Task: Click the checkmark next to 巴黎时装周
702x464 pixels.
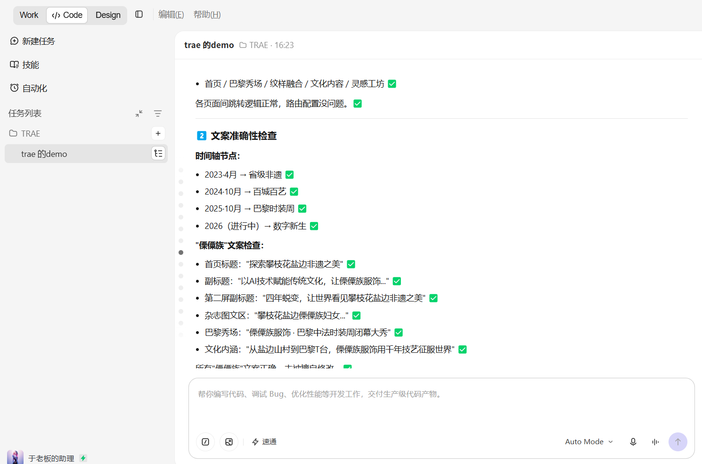Action: pyautogui.click(x=302, y=209)
